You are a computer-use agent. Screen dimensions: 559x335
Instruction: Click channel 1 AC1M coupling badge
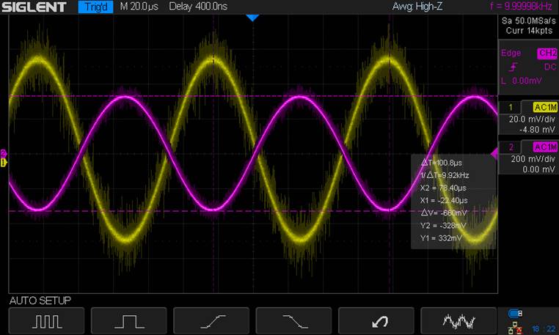click(x=545, y=107)
